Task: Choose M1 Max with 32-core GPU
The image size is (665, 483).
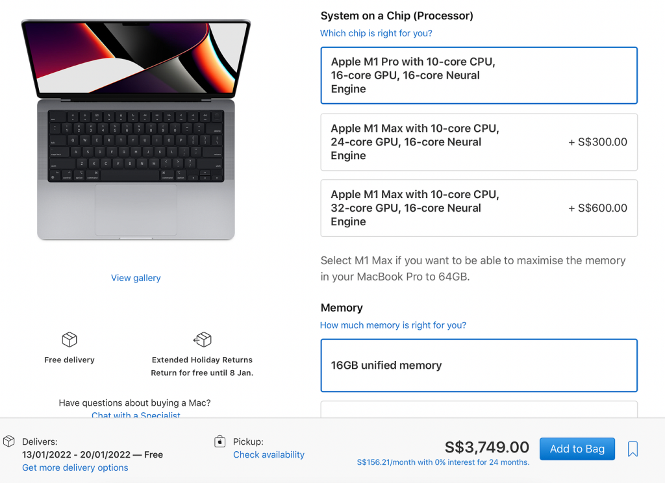Action: click(479, 208)
